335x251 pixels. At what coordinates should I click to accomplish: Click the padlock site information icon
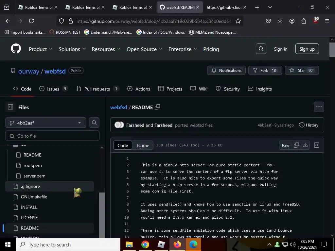click(71, 21)
